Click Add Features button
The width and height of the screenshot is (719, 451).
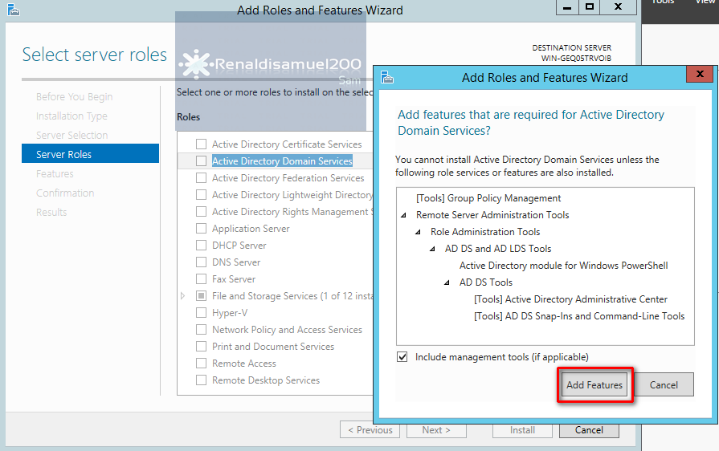(594, 384)
